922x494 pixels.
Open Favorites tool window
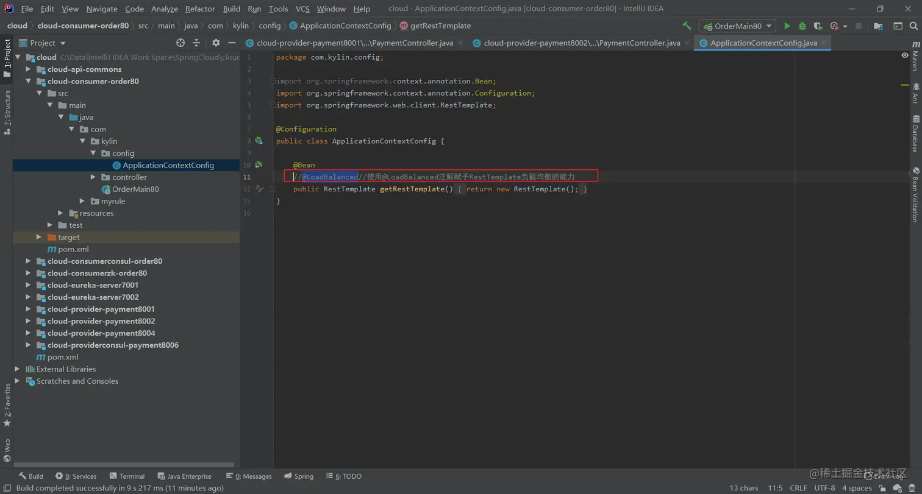(7, 404)
